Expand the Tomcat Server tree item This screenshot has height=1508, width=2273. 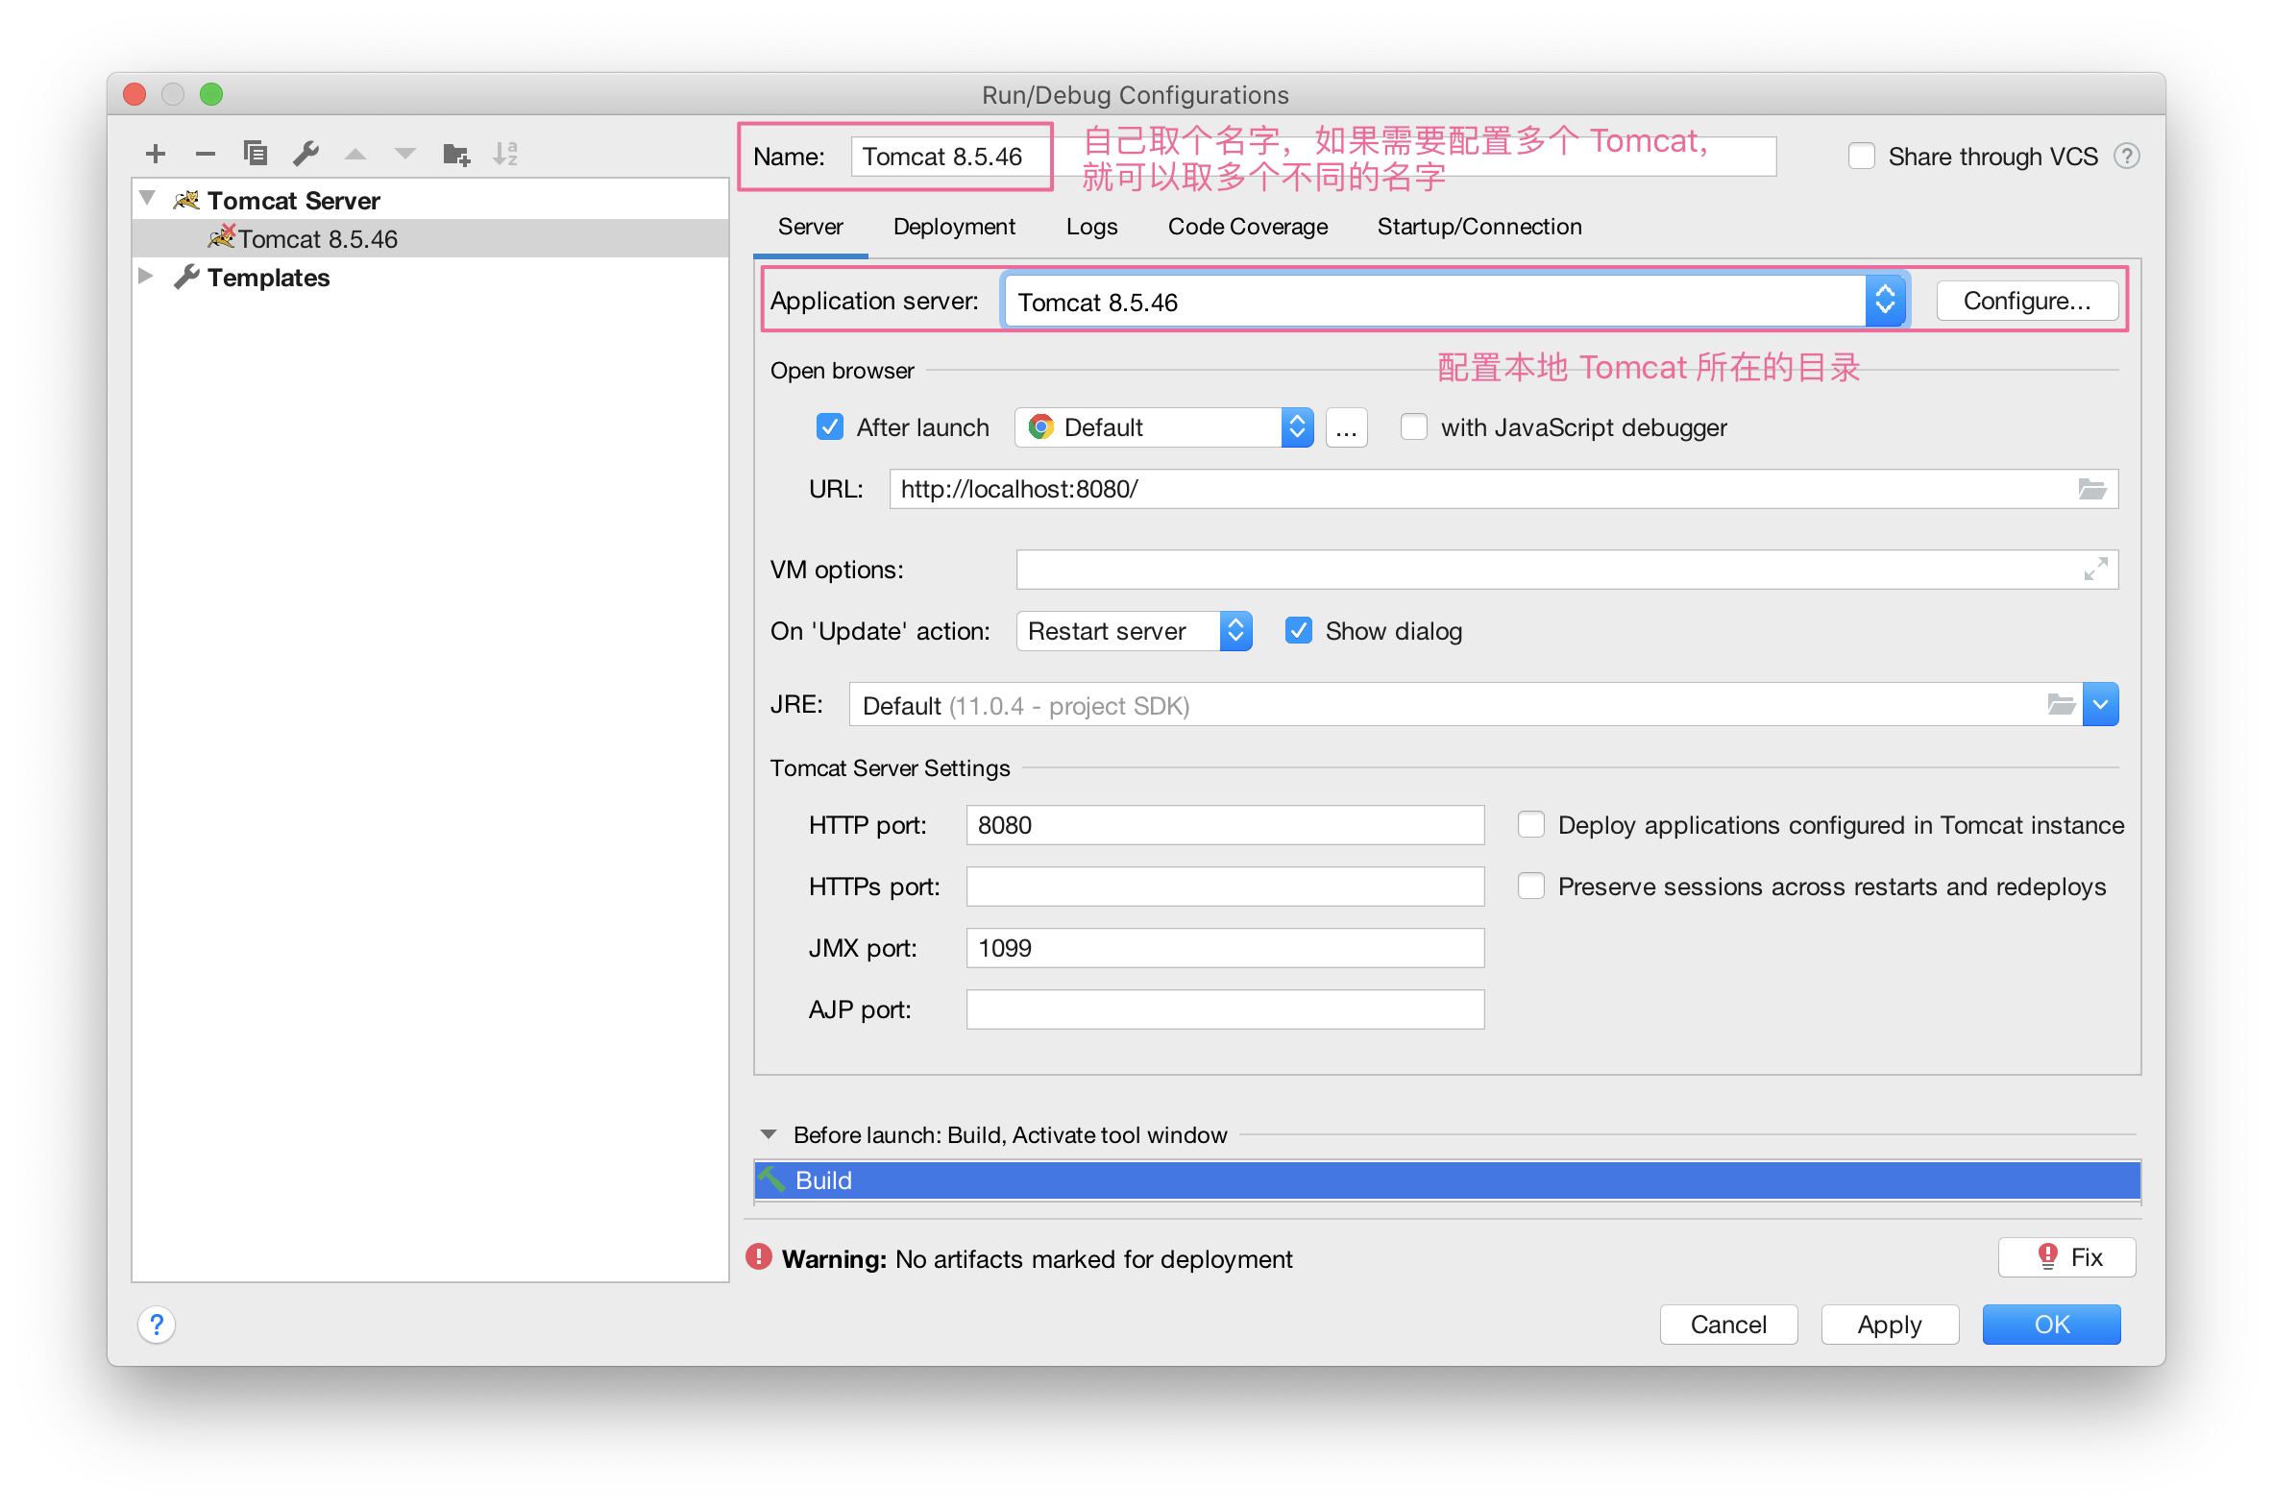[150, 202]
